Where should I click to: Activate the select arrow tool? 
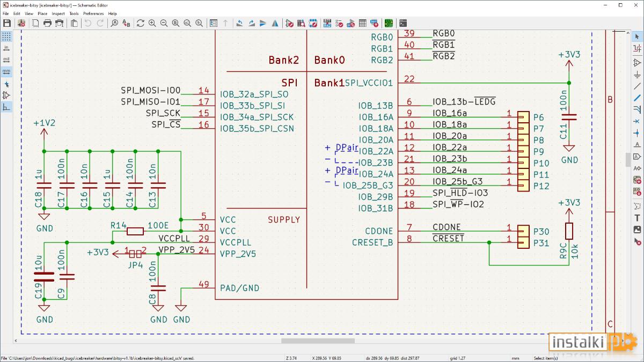point(637,36)
